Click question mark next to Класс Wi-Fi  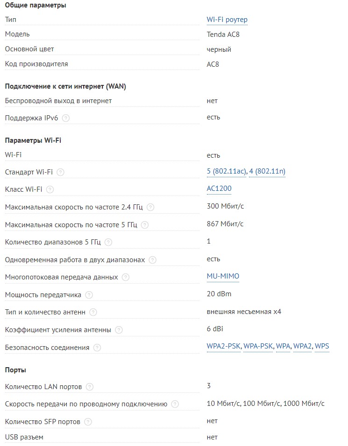point(50,189)
